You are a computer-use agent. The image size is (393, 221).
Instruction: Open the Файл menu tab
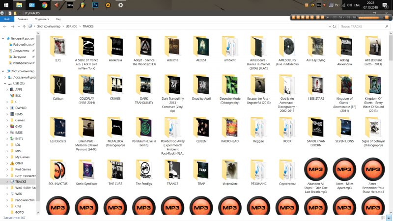7,19
